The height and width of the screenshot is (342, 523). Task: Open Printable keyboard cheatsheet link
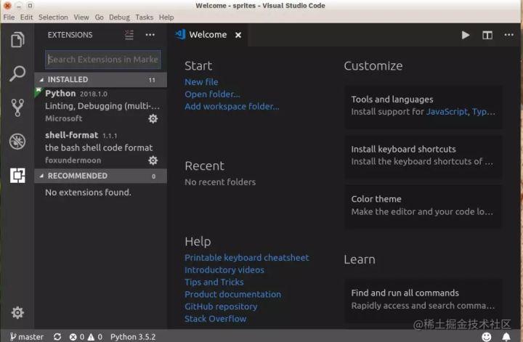point(247,258)
